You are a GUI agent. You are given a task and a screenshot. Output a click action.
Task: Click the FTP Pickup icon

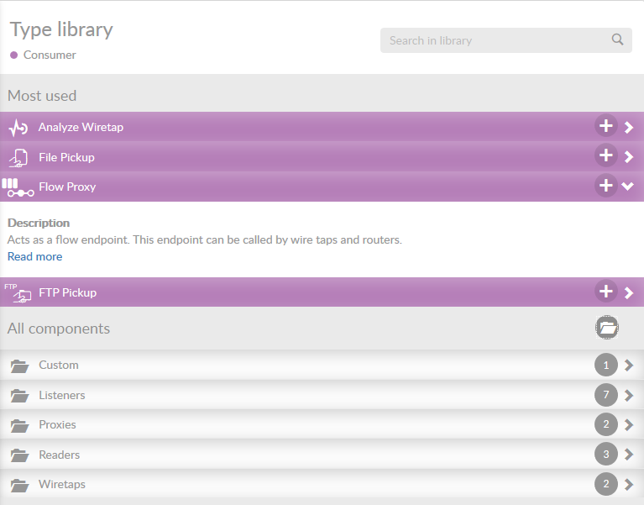18,292
